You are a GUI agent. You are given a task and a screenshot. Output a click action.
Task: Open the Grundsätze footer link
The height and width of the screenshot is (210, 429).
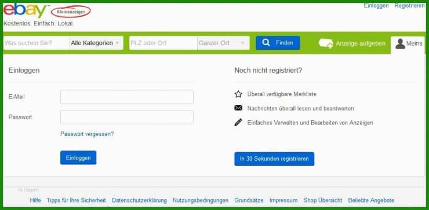249,200
